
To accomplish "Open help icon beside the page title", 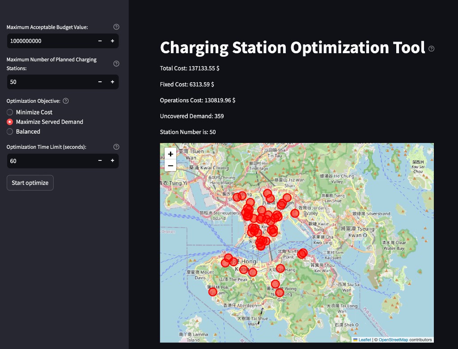I will point(431,49).
